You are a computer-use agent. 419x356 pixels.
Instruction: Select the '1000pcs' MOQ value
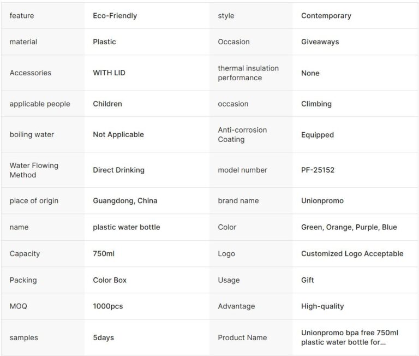[x=107, y=306]
